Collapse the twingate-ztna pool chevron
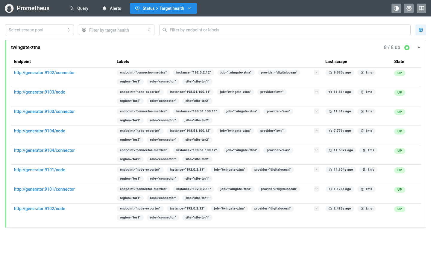 pos(419,48)
